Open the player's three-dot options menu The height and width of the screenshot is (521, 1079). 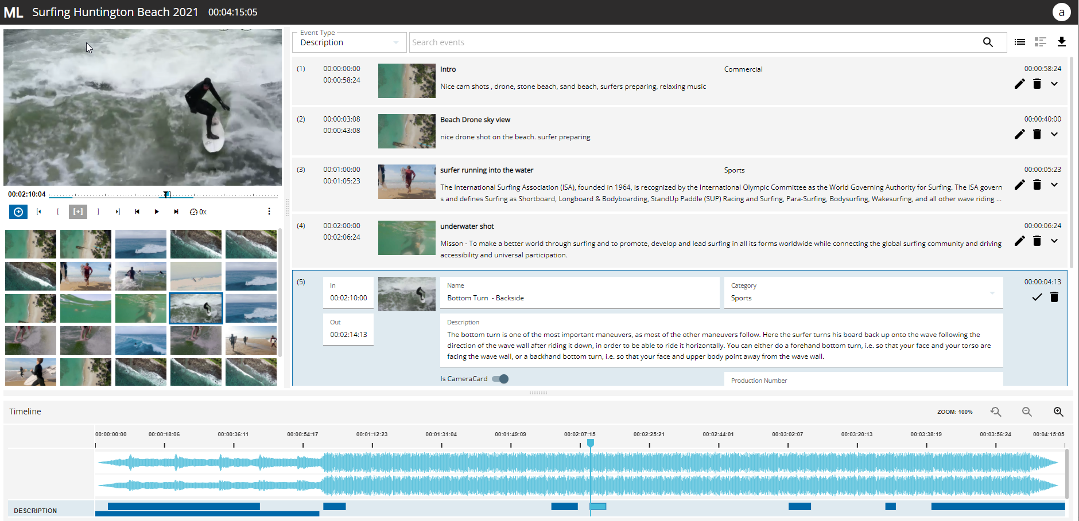pos(269,211)
